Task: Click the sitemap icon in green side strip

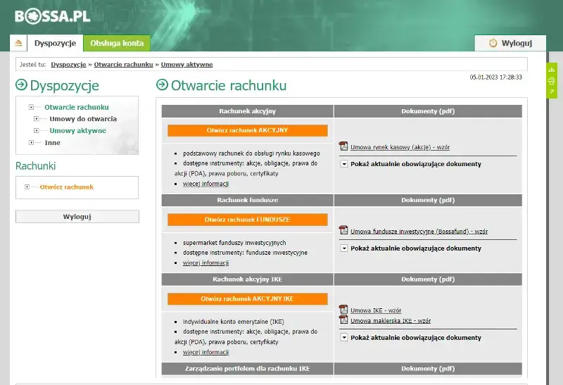Action: point(552,70)
